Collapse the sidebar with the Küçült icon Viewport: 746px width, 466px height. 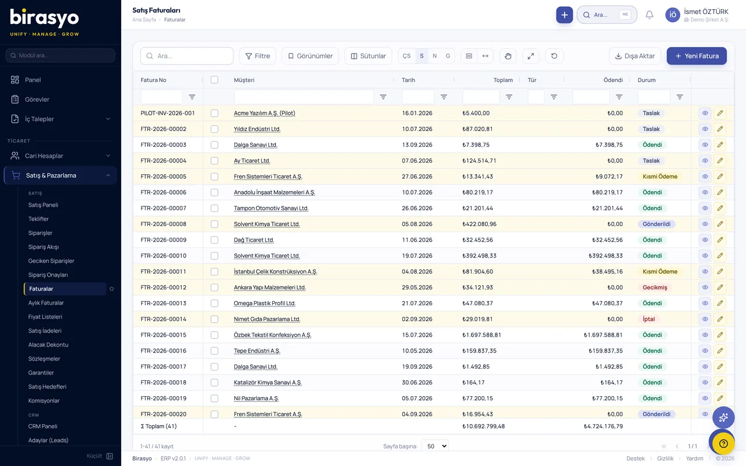(110, 456)
